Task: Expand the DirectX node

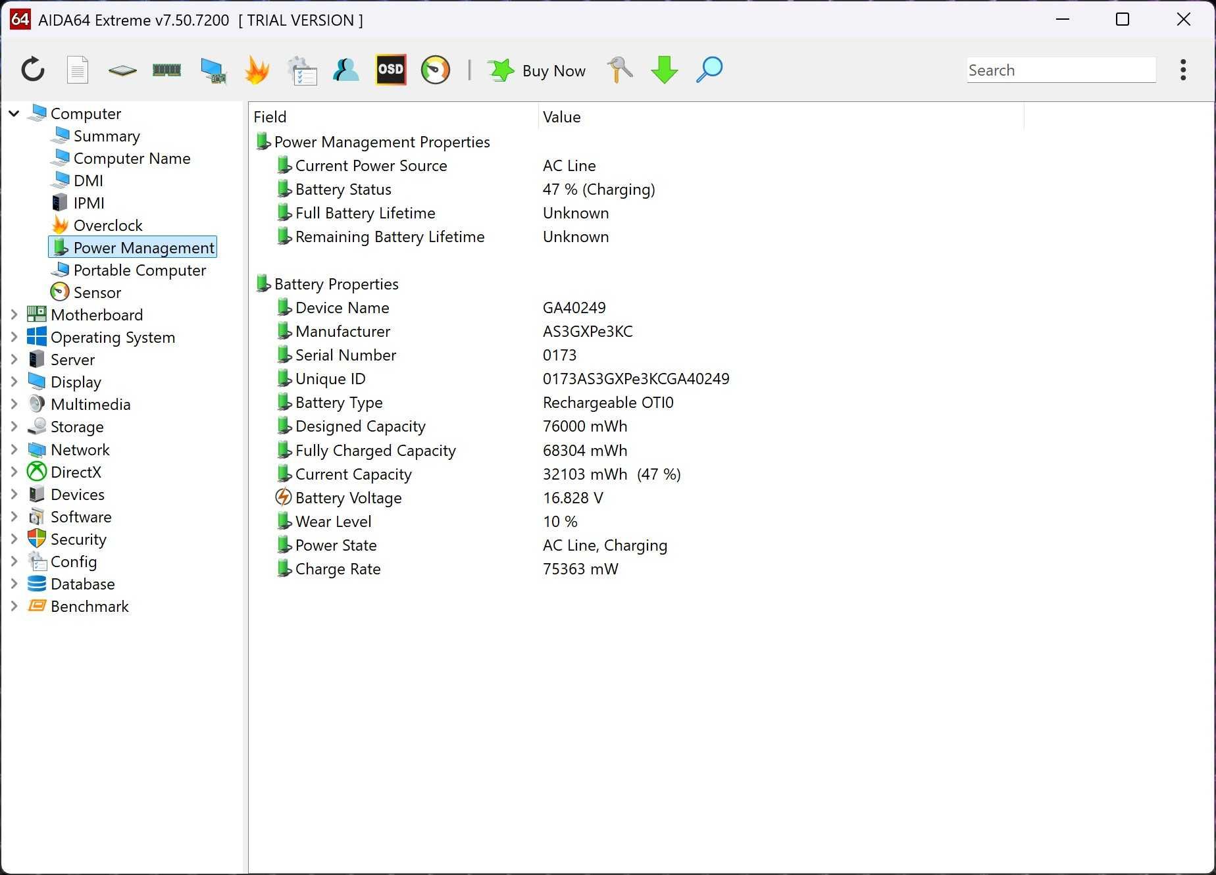Action: click(x=14, y=472)
